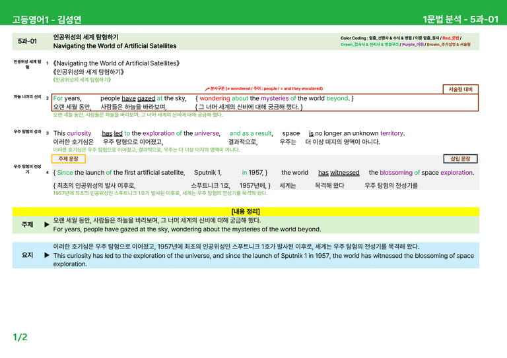This screenshot has width=507, height=358.
Task: Click the 5과-01 lesson code cell
Action: (28, 42)
